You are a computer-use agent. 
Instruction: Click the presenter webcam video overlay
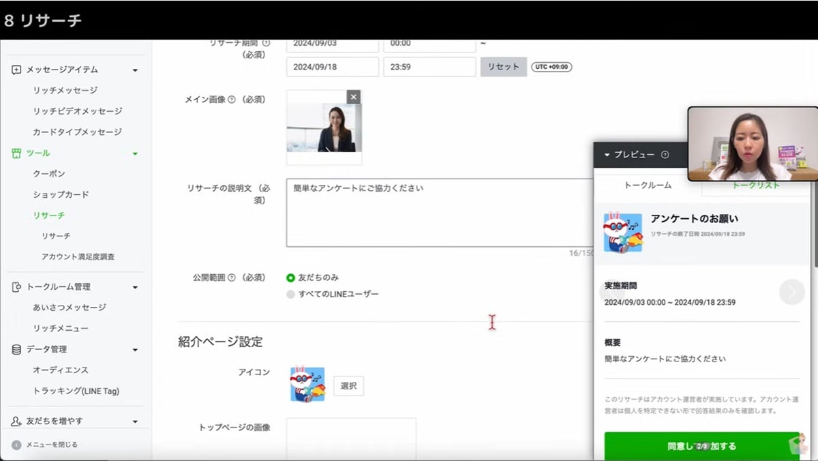pyautogui.click(x=753, y=143)
